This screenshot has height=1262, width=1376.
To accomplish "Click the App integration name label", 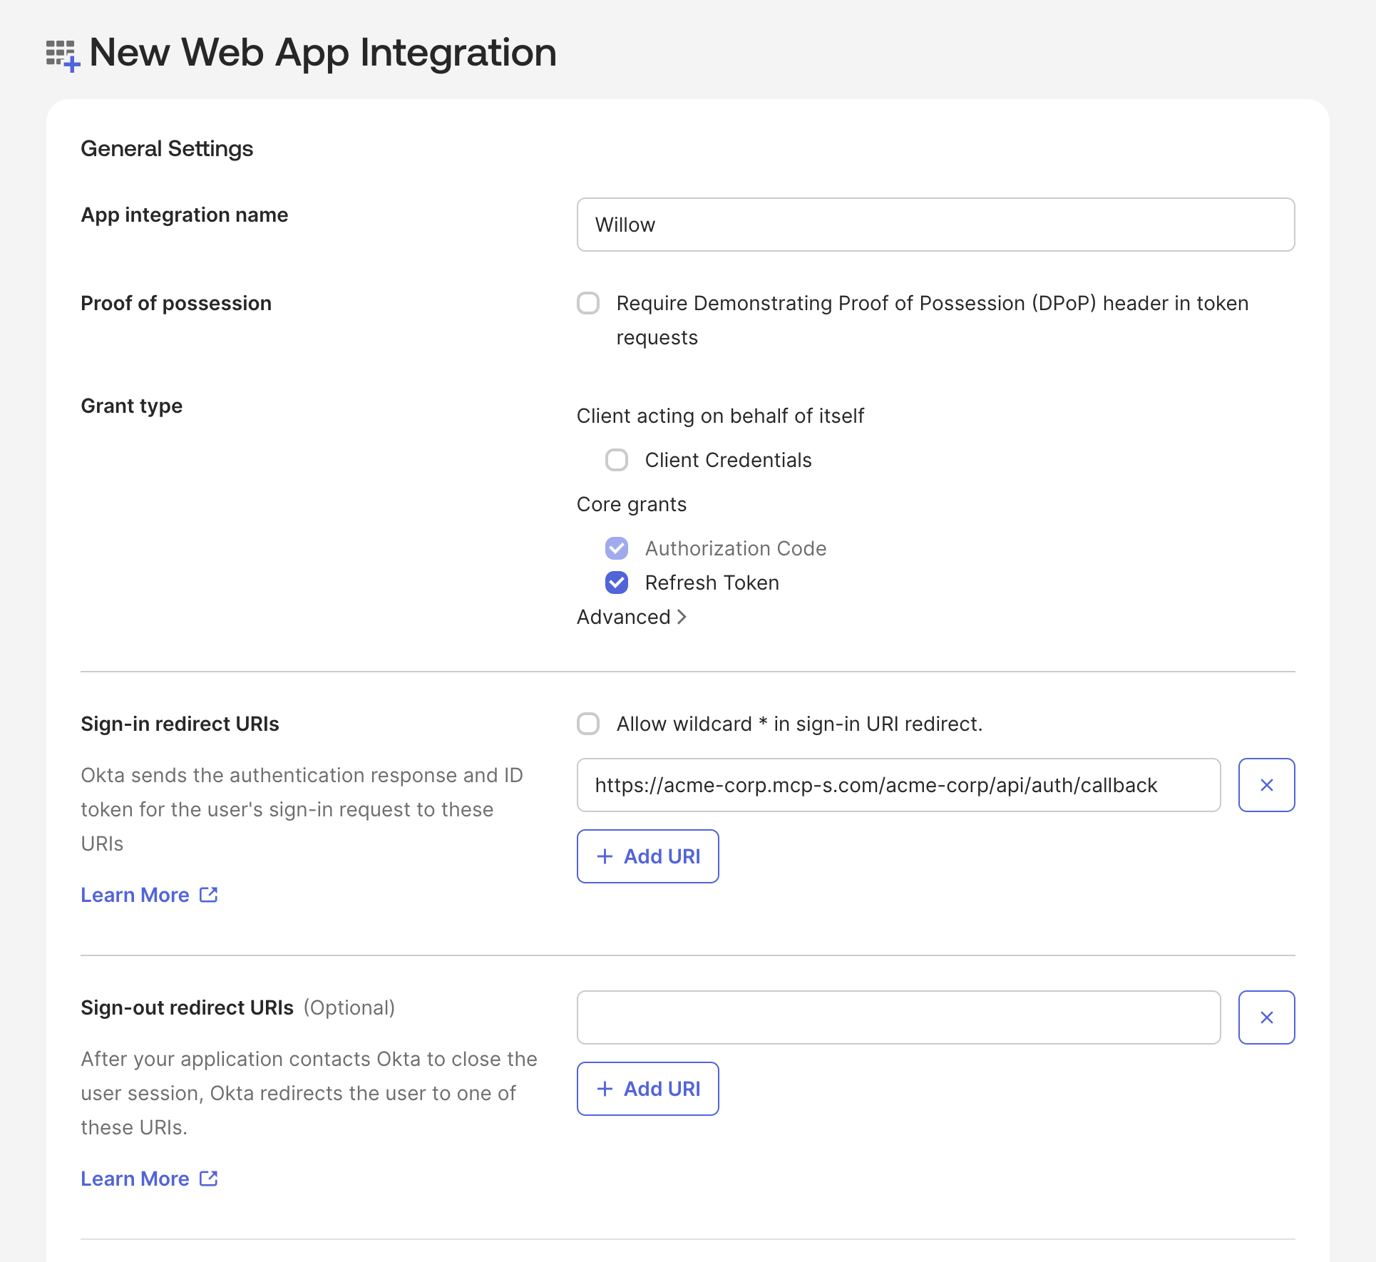I will click(x=184, y=215).
